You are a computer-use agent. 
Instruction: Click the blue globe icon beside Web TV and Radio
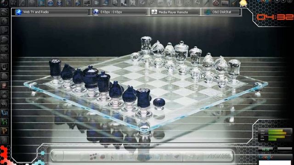click(18, 12)
